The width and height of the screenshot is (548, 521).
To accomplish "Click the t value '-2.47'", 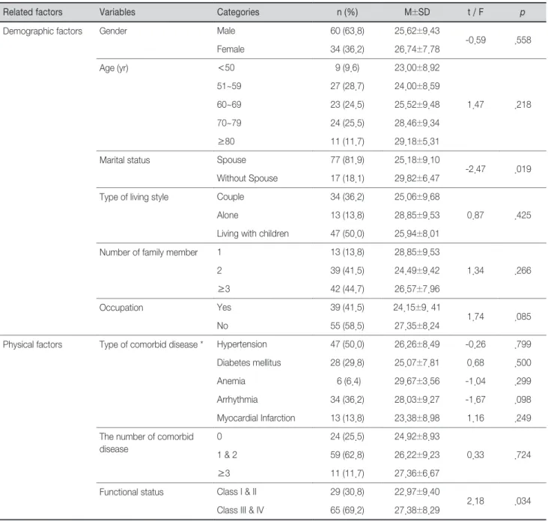I will pyautogui.click(x=475, y=169).
